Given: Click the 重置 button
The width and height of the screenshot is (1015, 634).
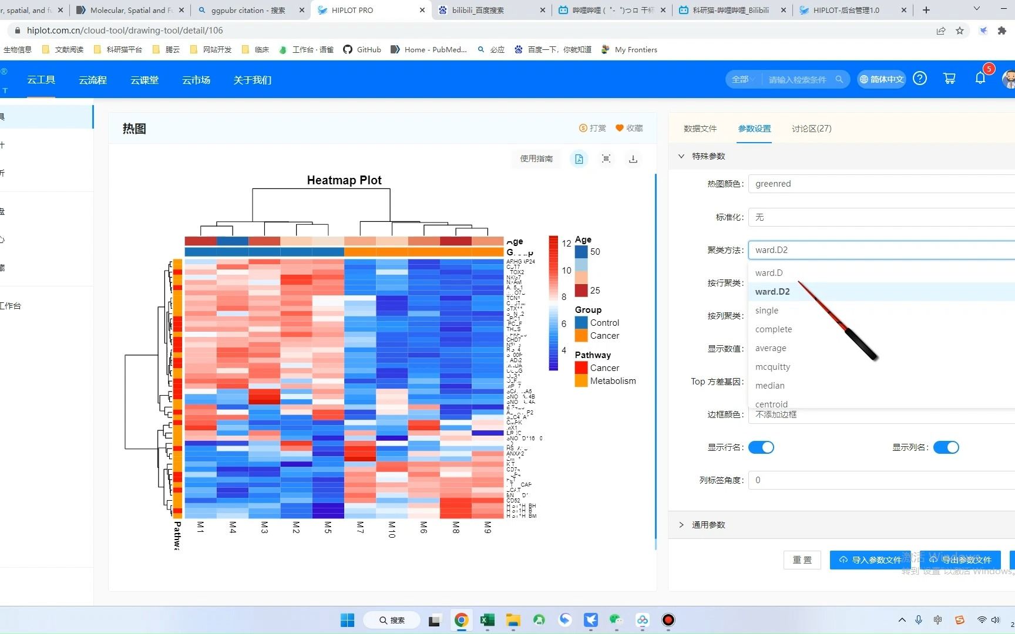Looking at the screenshot, I should (x=802, y=560).
